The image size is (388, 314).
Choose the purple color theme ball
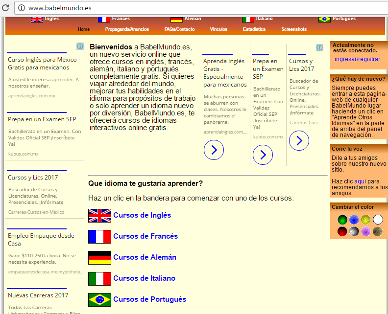click(x=366, y=231)
